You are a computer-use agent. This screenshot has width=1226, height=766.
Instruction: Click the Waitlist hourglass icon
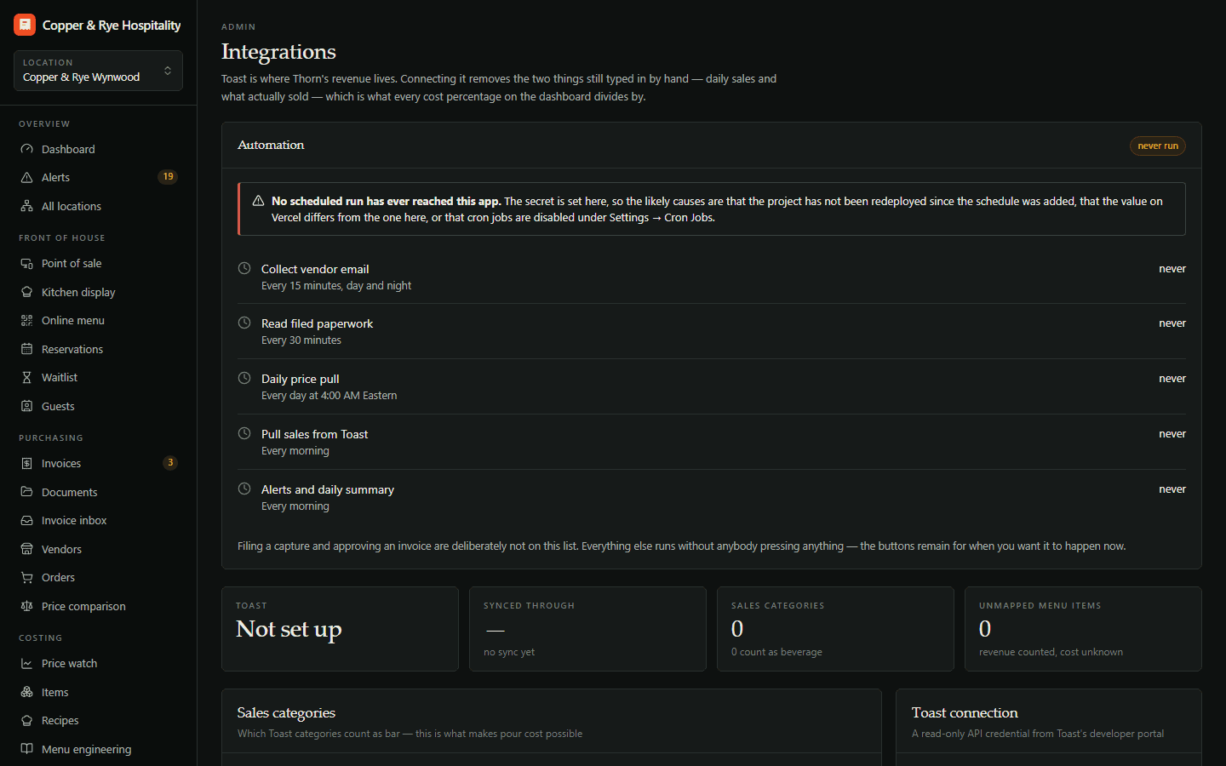point(26,377)
